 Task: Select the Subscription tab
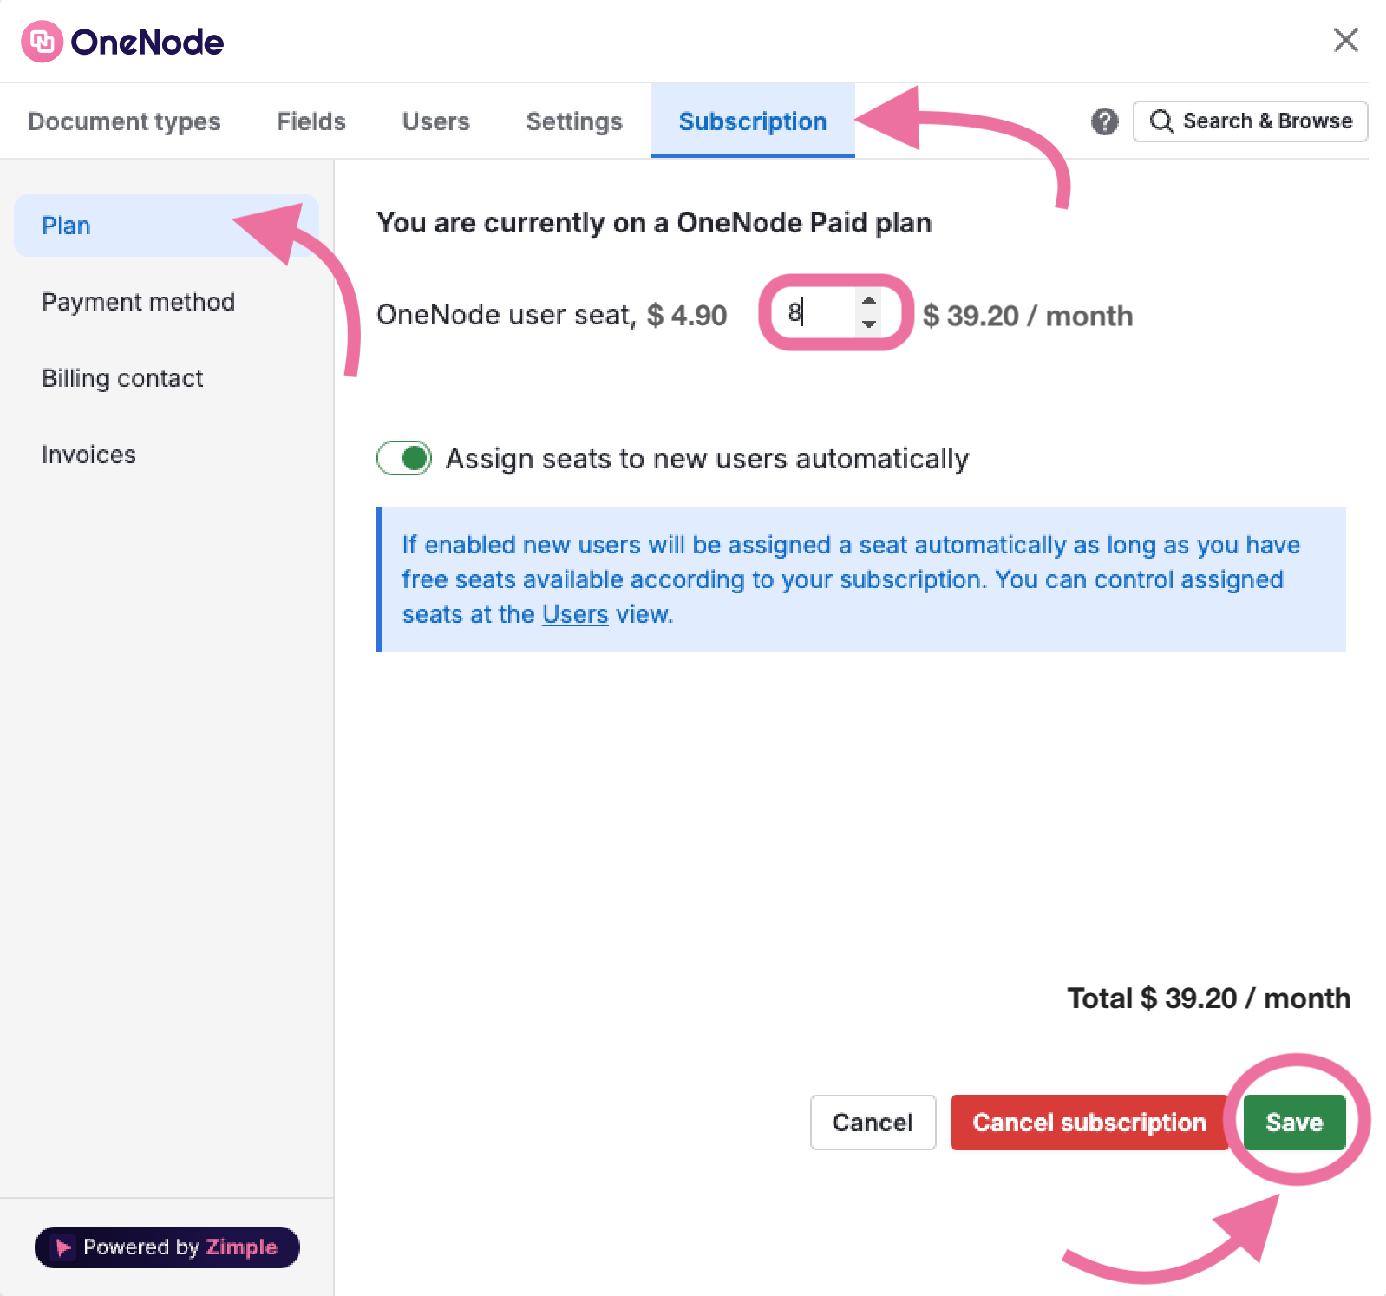753,121
